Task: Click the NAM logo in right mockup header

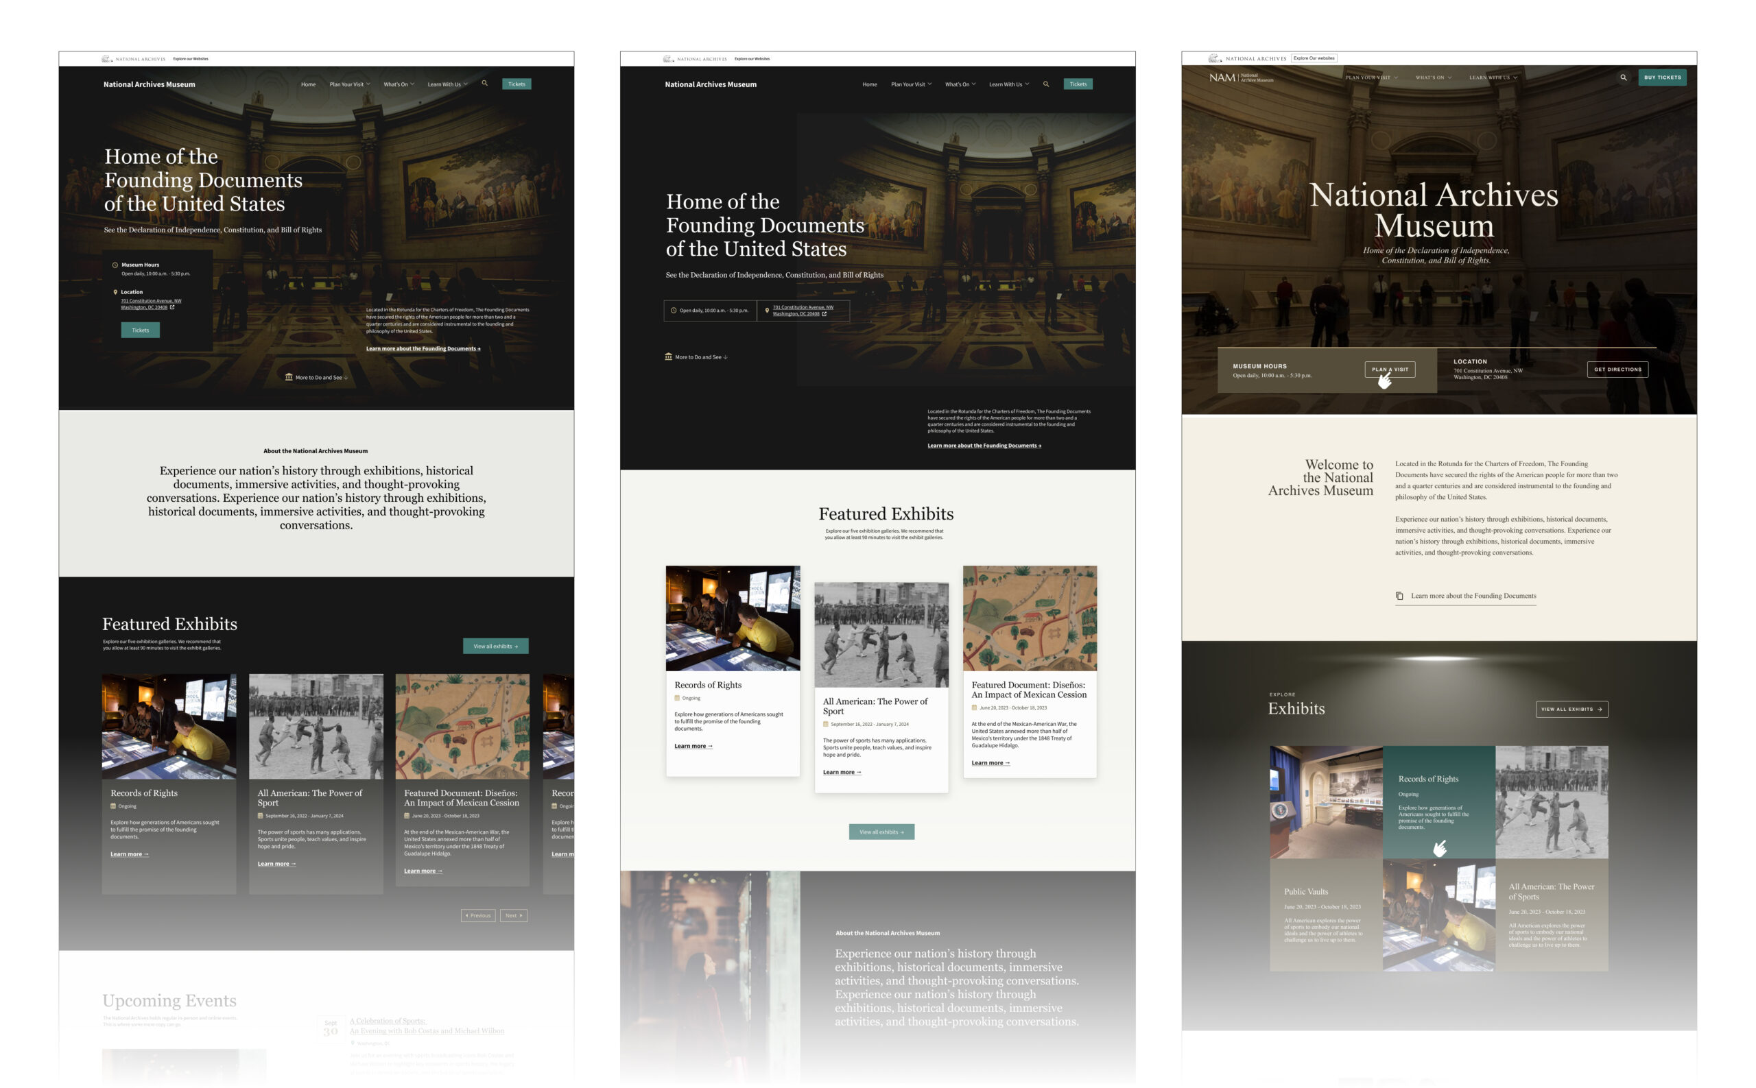Action: click(1240, 77)
